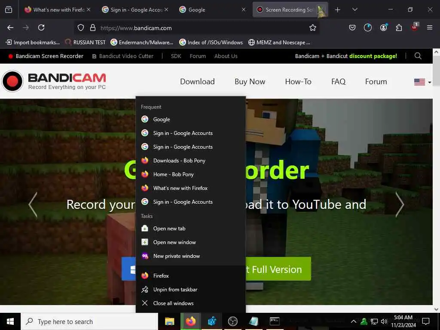Close the Google tab
Image resolution: width=440 pixels, height=330 pixels.
[x=244, y=9]
